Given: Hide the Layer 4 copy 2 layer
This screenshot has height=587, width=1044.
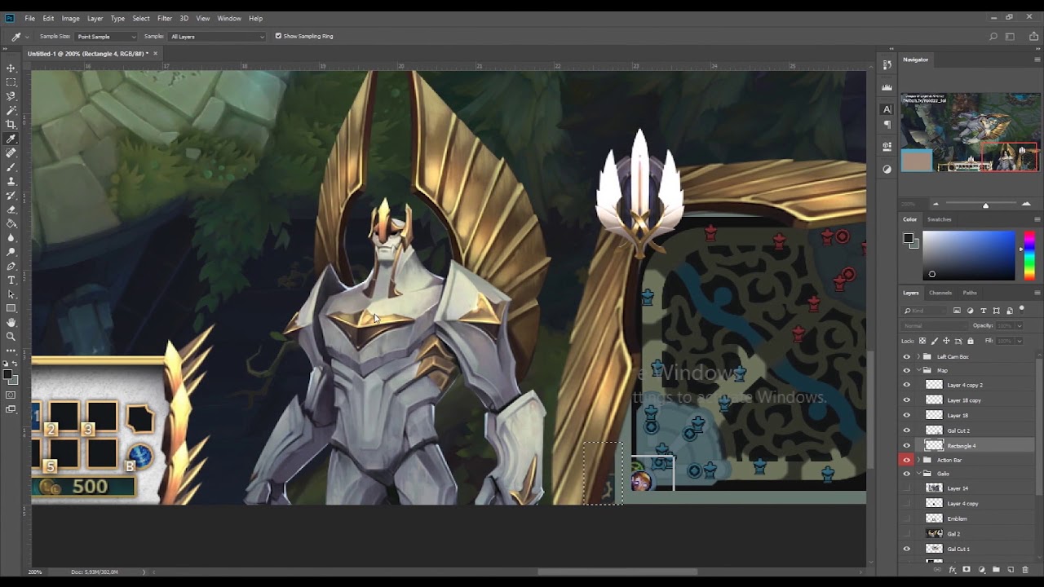Looking at the screenshot, I should 906,385.
